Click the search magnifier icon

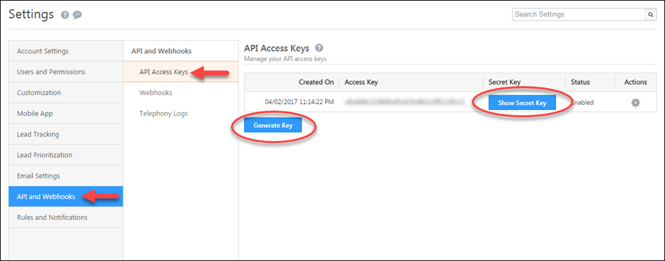650,15
